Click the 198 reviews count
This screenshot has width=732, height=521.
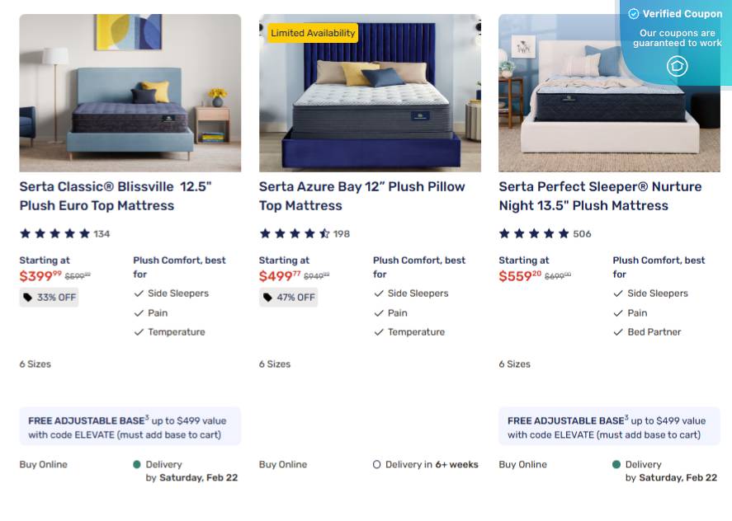click(x=342, y=234)
